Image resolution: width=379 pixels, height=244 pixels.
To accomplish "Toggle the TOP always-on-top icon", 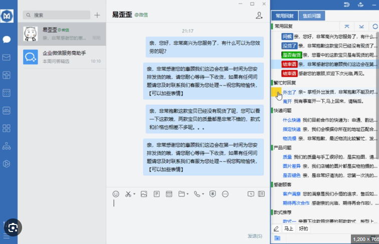I will [360, 5].
